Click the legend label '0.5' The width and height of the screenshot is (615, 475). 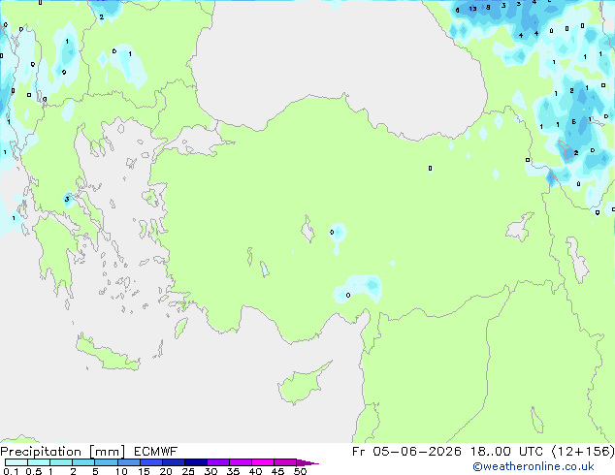33,471
